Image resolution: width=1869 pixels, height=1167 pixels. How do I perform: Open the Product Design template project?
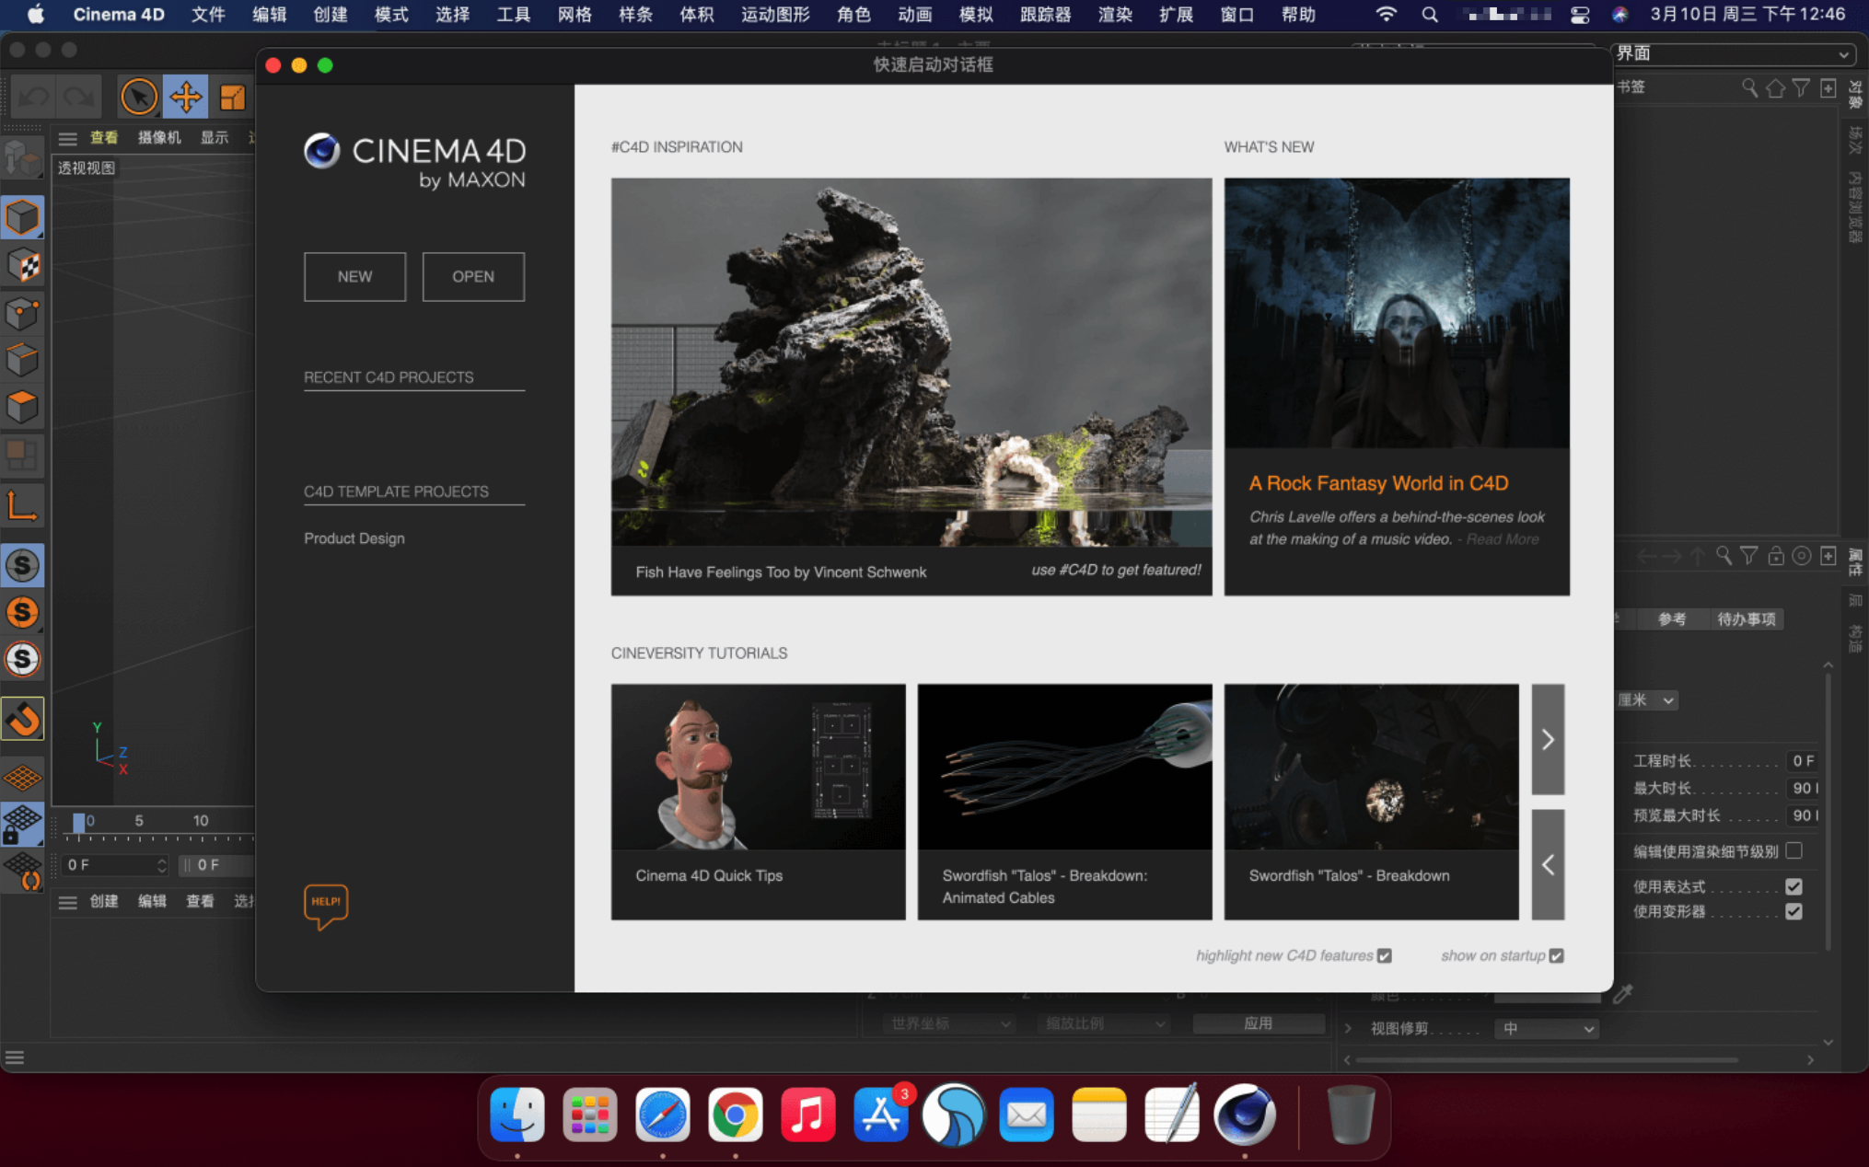pos(354,538)
